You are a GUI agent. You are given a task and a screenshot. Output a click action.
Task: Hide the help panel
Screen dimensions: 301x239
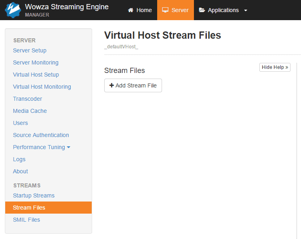(x=275, y=67)
